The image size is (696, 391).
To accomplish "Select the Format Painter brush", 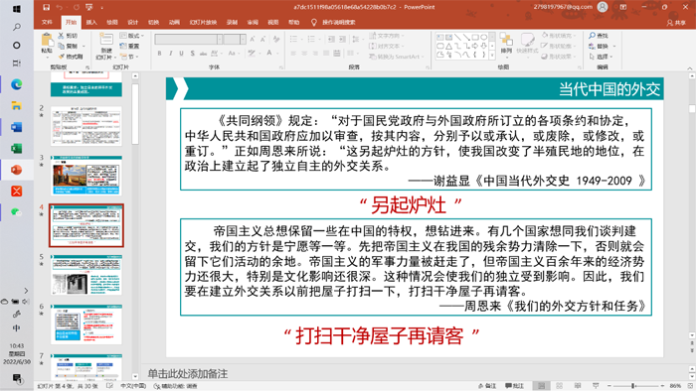I will coord(62,57).
